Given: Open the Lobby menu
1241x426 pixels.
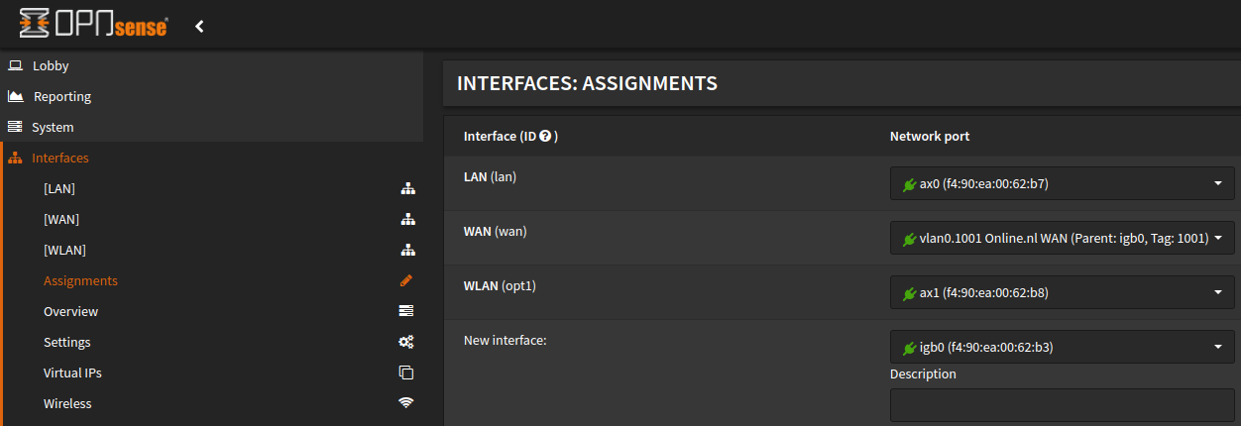Looking at the screenshot, I should click(51, 66).
